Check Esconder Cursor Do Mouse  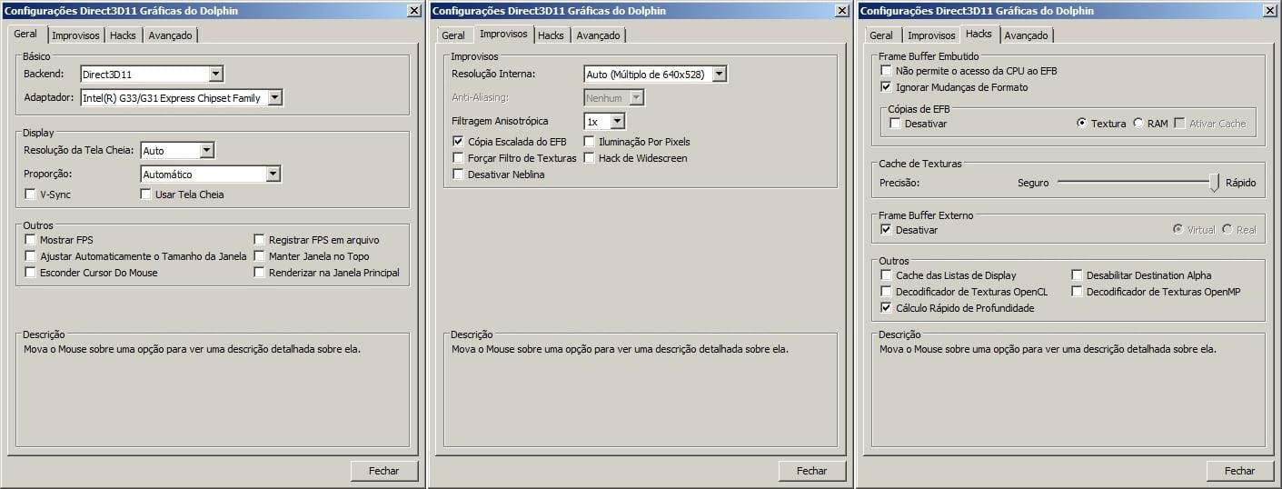31,273
